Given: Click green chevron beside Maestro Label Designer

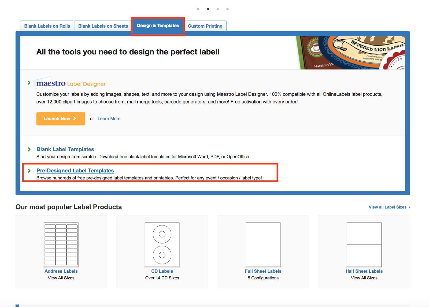Looking at the screenshot, I should (x=29, y=83).
